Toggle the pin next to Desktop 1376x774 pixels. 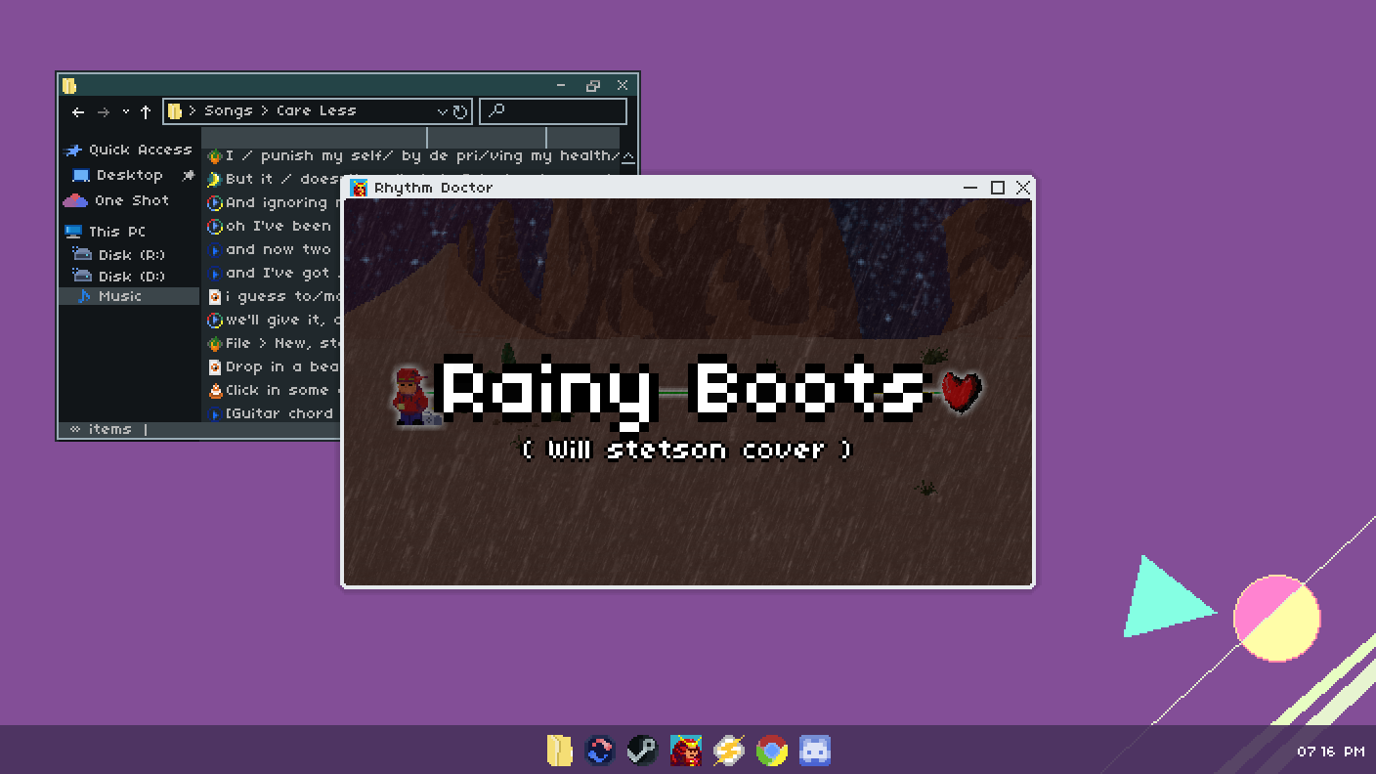(188, 176)
